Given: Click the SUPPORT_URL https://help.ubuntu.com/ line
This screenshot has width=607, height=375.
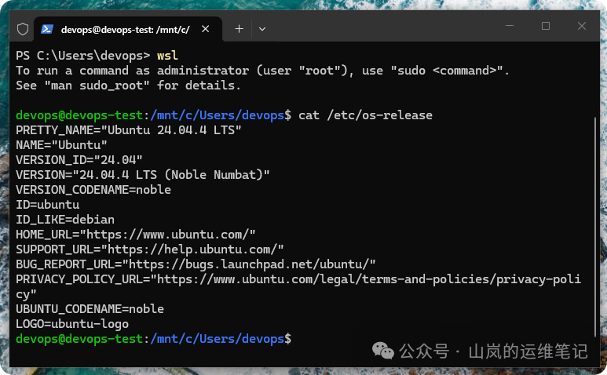Looking at the screenshot, I should (x=150, y=249).
